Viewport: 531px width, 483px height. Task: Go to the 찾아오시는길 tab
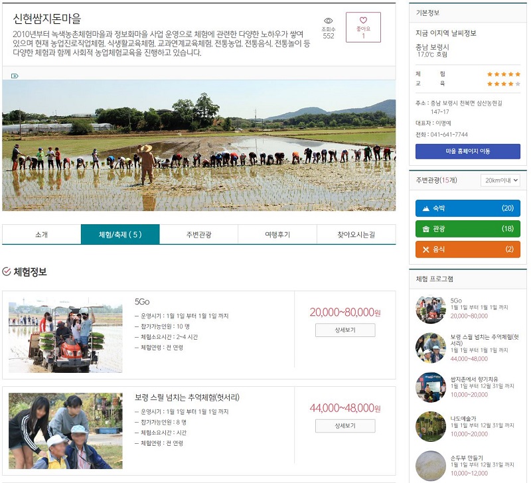click(356, 234)
